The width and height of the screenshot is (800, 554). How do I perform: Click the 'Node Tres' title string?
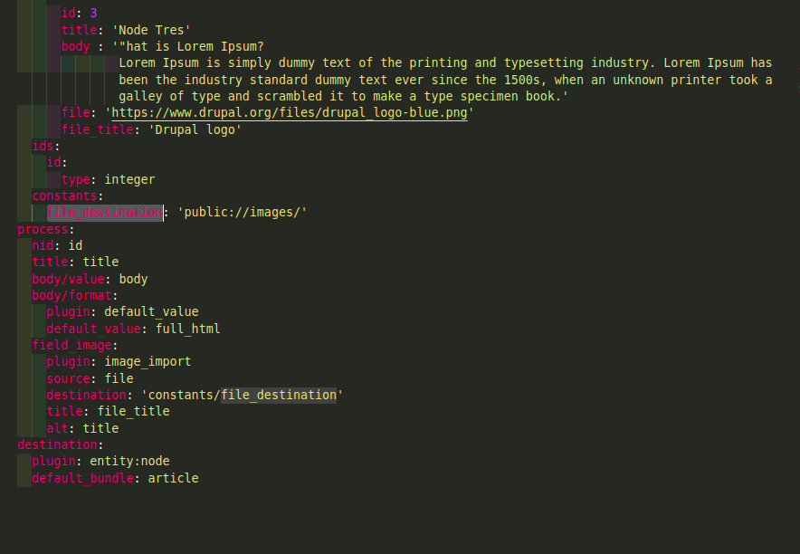151,30
